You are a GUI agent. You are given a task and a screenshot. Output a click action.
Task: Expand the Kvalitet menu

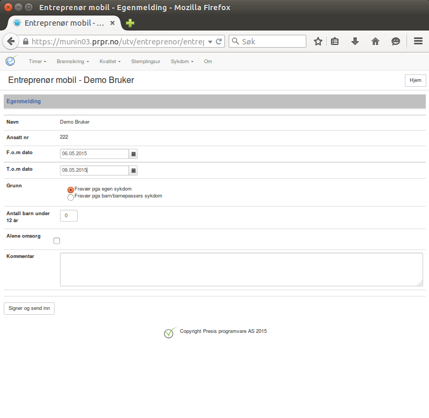pos(110,62)
